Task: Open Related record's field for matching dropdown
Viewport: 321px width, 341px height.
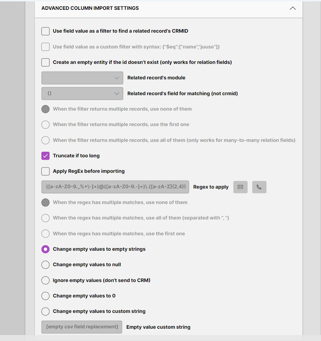Action: coord(82,93)
